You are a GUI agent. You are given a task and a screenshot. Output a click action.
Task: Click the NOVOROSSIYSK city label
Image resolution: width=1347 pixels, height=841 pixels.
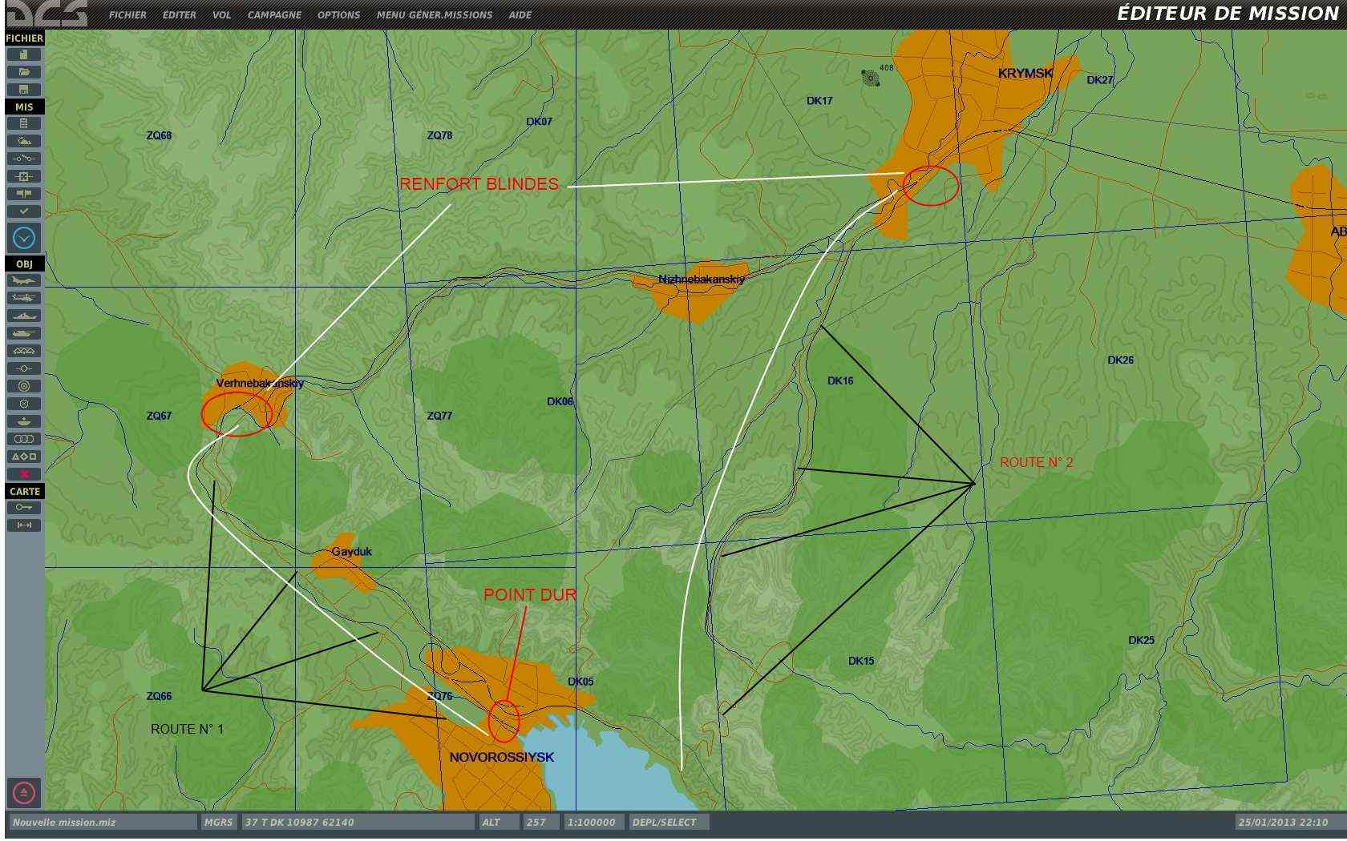click(x=502, y=758)
